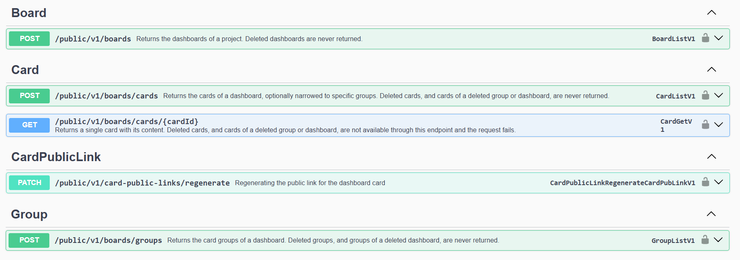The width and height of the screenshot is (740, 260).
Task: Click the unlock icon beside CardGetV1
Action: point(705,125)
